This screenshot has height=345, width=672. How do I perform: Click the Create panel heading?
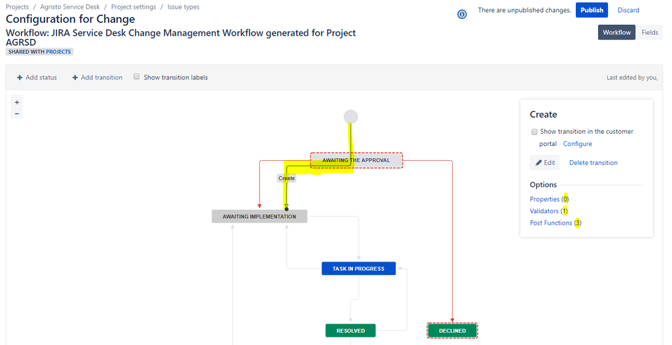[543, 114]
